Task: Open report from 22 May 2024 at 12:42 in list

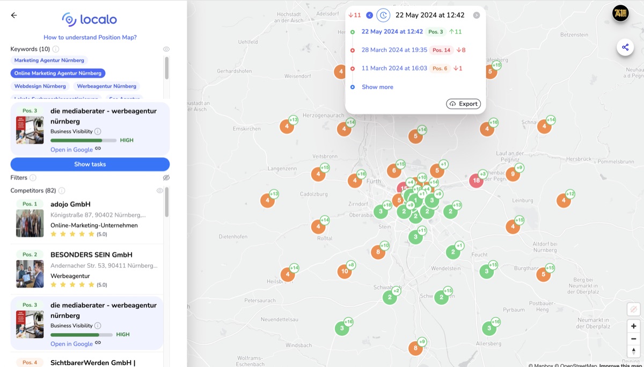Action: click(392, 32)
